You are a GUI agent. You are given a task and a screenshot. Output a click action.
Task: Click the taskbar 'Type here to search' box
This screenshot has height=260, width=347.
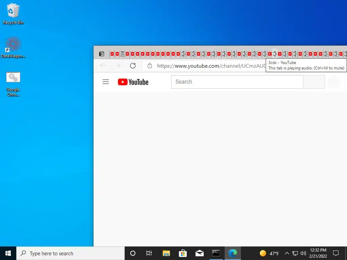tap(70, 253)
